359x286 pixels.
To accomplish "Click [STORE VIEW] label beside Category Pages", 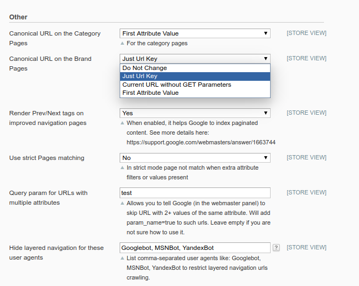I will [x=306, y=33].
